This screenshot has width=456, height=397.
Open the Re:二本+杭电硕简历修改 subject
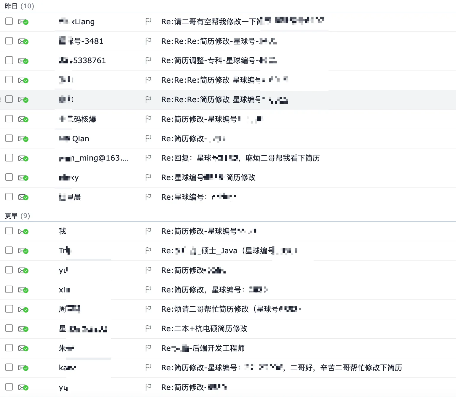coord(204,329)
